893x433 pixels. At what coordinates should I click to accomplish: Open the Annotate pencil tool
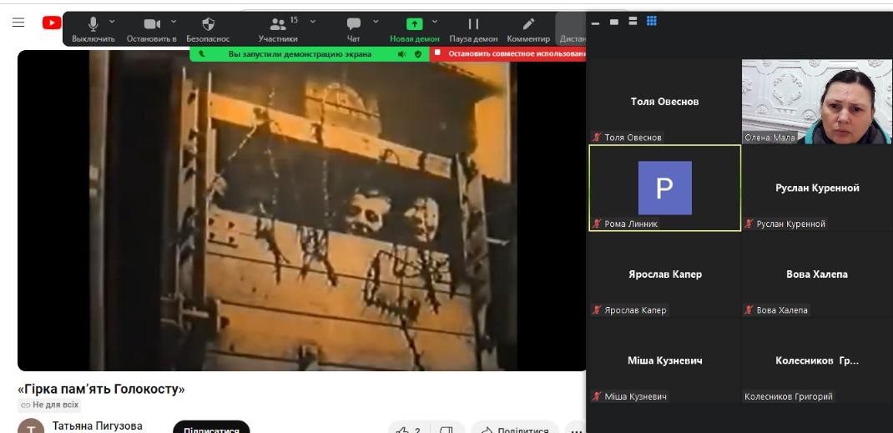(528, 24)
